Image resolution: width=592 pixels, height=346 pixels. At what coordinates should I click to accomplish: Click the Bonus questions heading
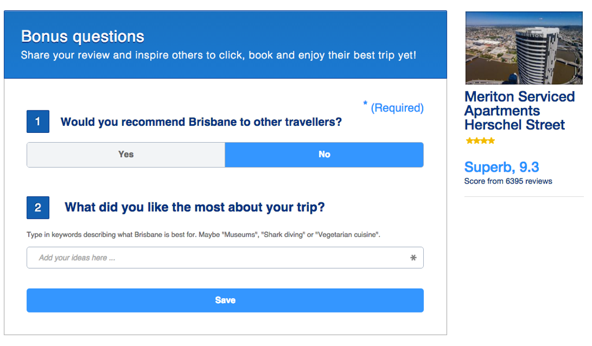(x=83, y=36)
